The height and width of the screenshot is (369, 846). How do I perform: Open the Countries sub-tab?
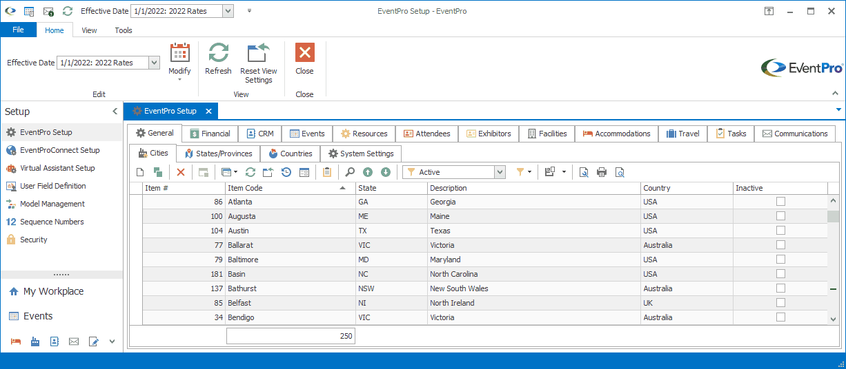click(291, 154)
